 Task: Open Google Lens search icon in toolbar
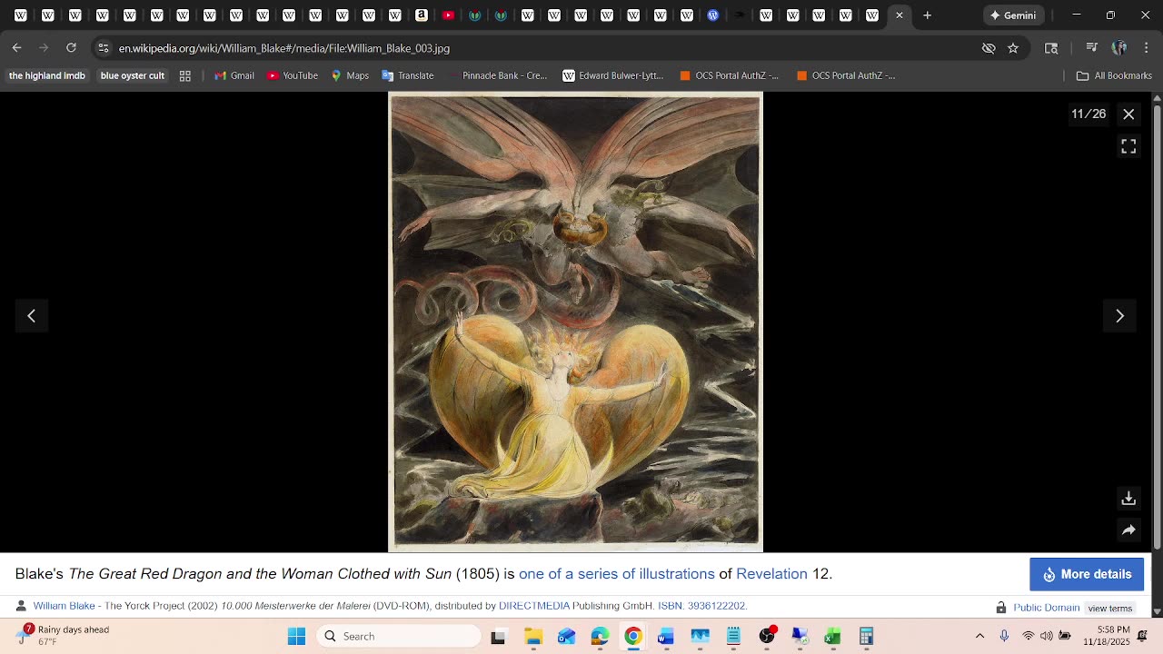pyautogui.click(x=1051, y=48)
